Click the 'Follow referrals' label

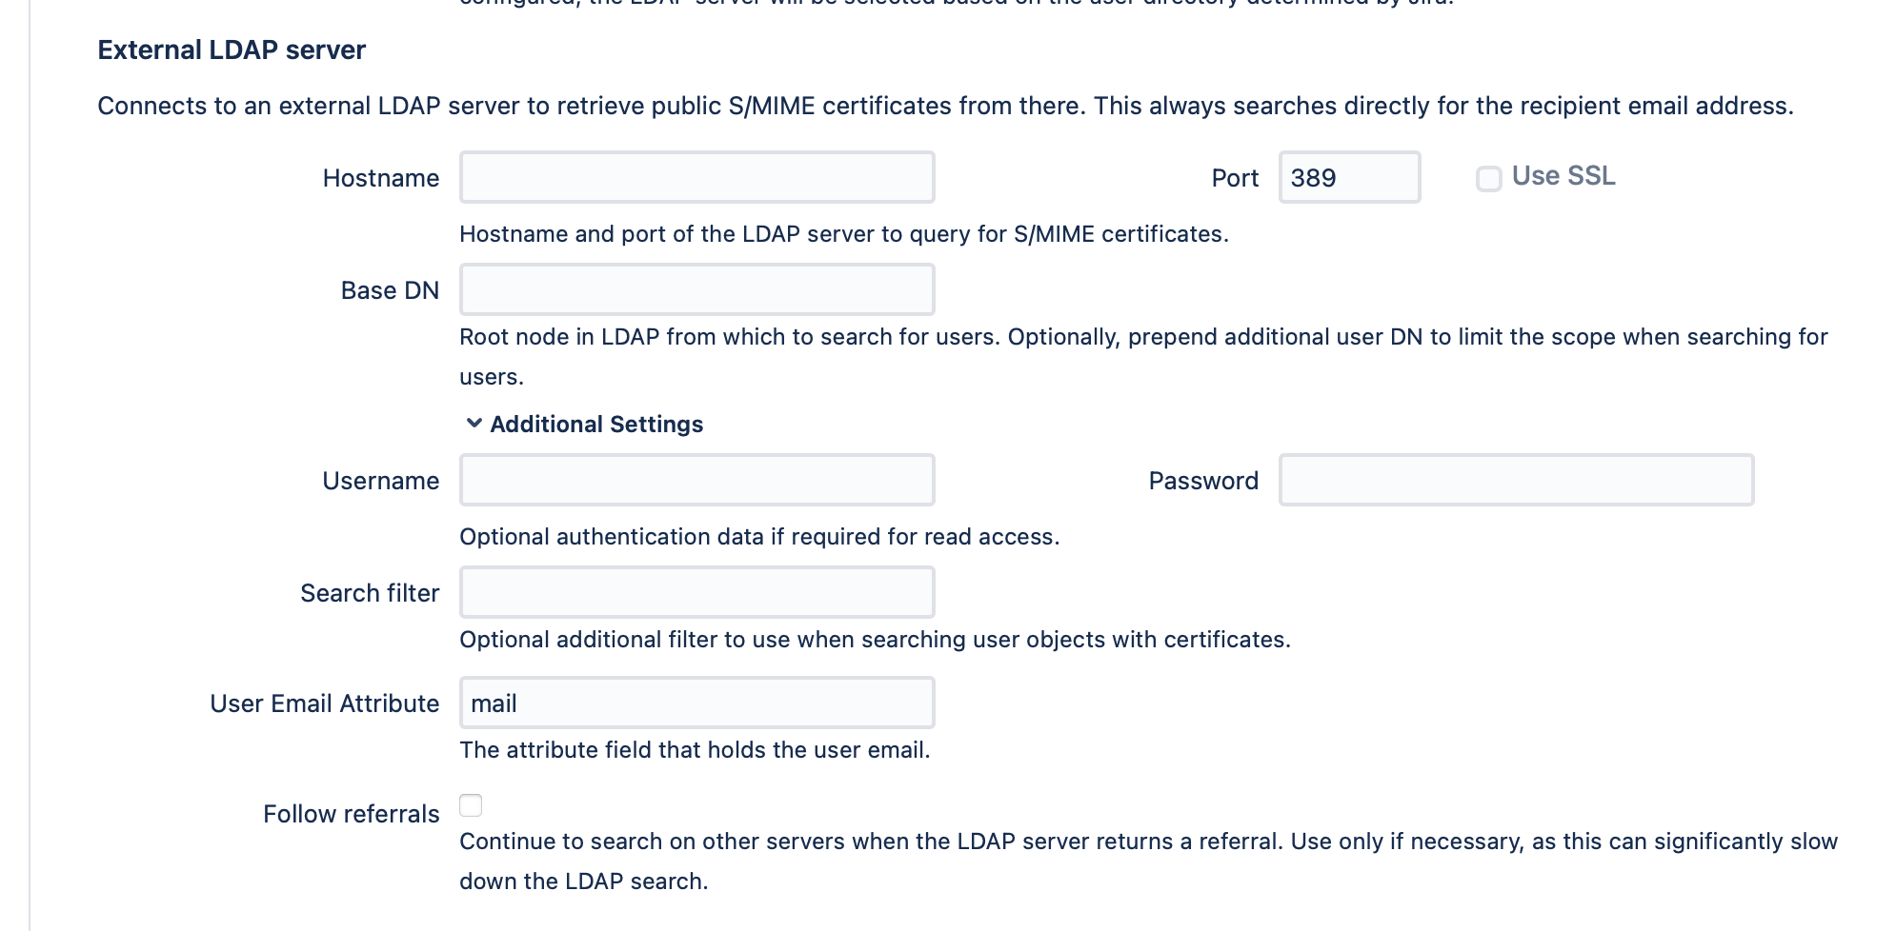click(x=351, y=814)
